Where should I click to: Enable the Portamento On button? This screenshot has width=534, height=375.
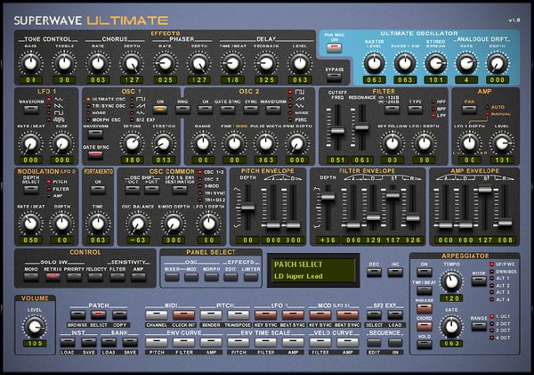[x=98, y=190]
